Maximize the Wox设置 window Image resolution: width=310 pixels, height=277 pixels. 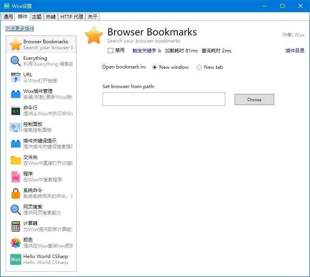pyautogui.click(x=282, y=6)
